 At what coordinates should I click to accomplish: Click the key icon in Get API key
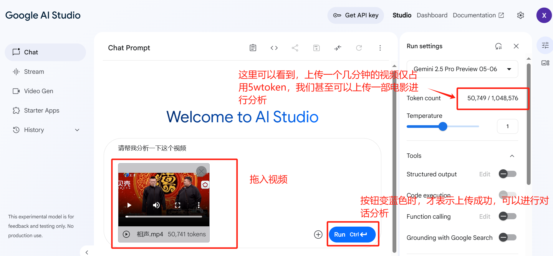(x=337, y=15)
